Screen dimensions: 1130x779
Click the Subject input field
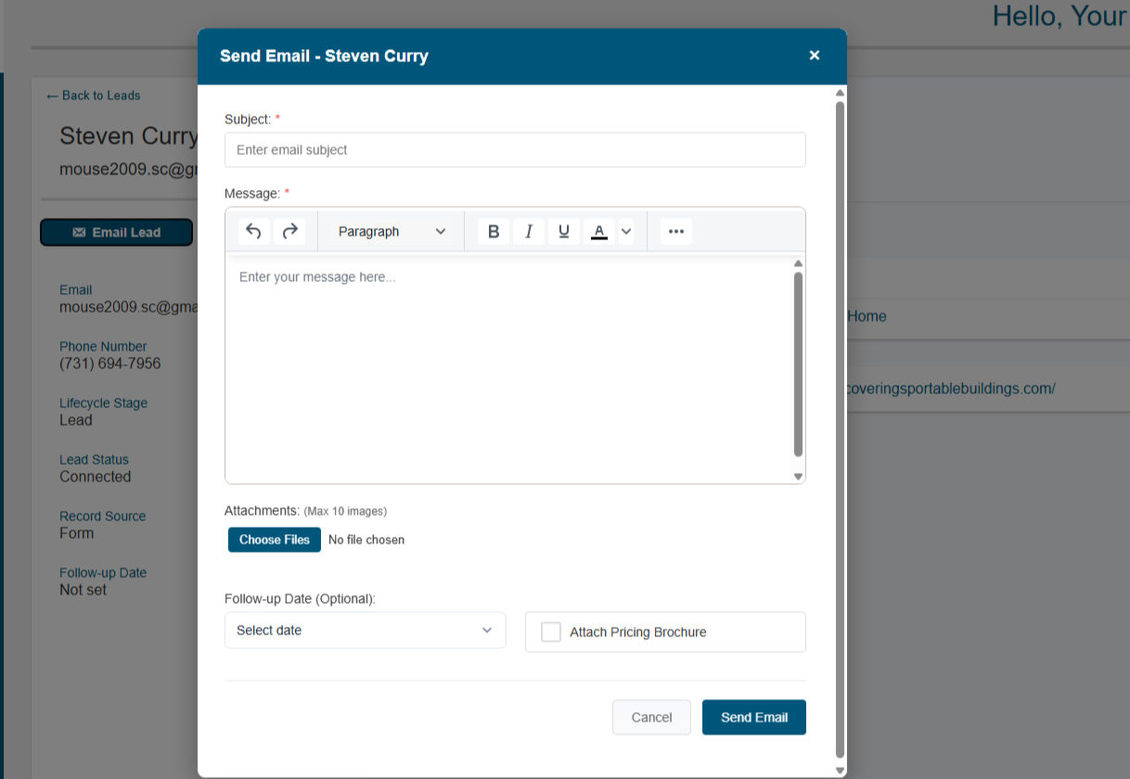[515, 149]
